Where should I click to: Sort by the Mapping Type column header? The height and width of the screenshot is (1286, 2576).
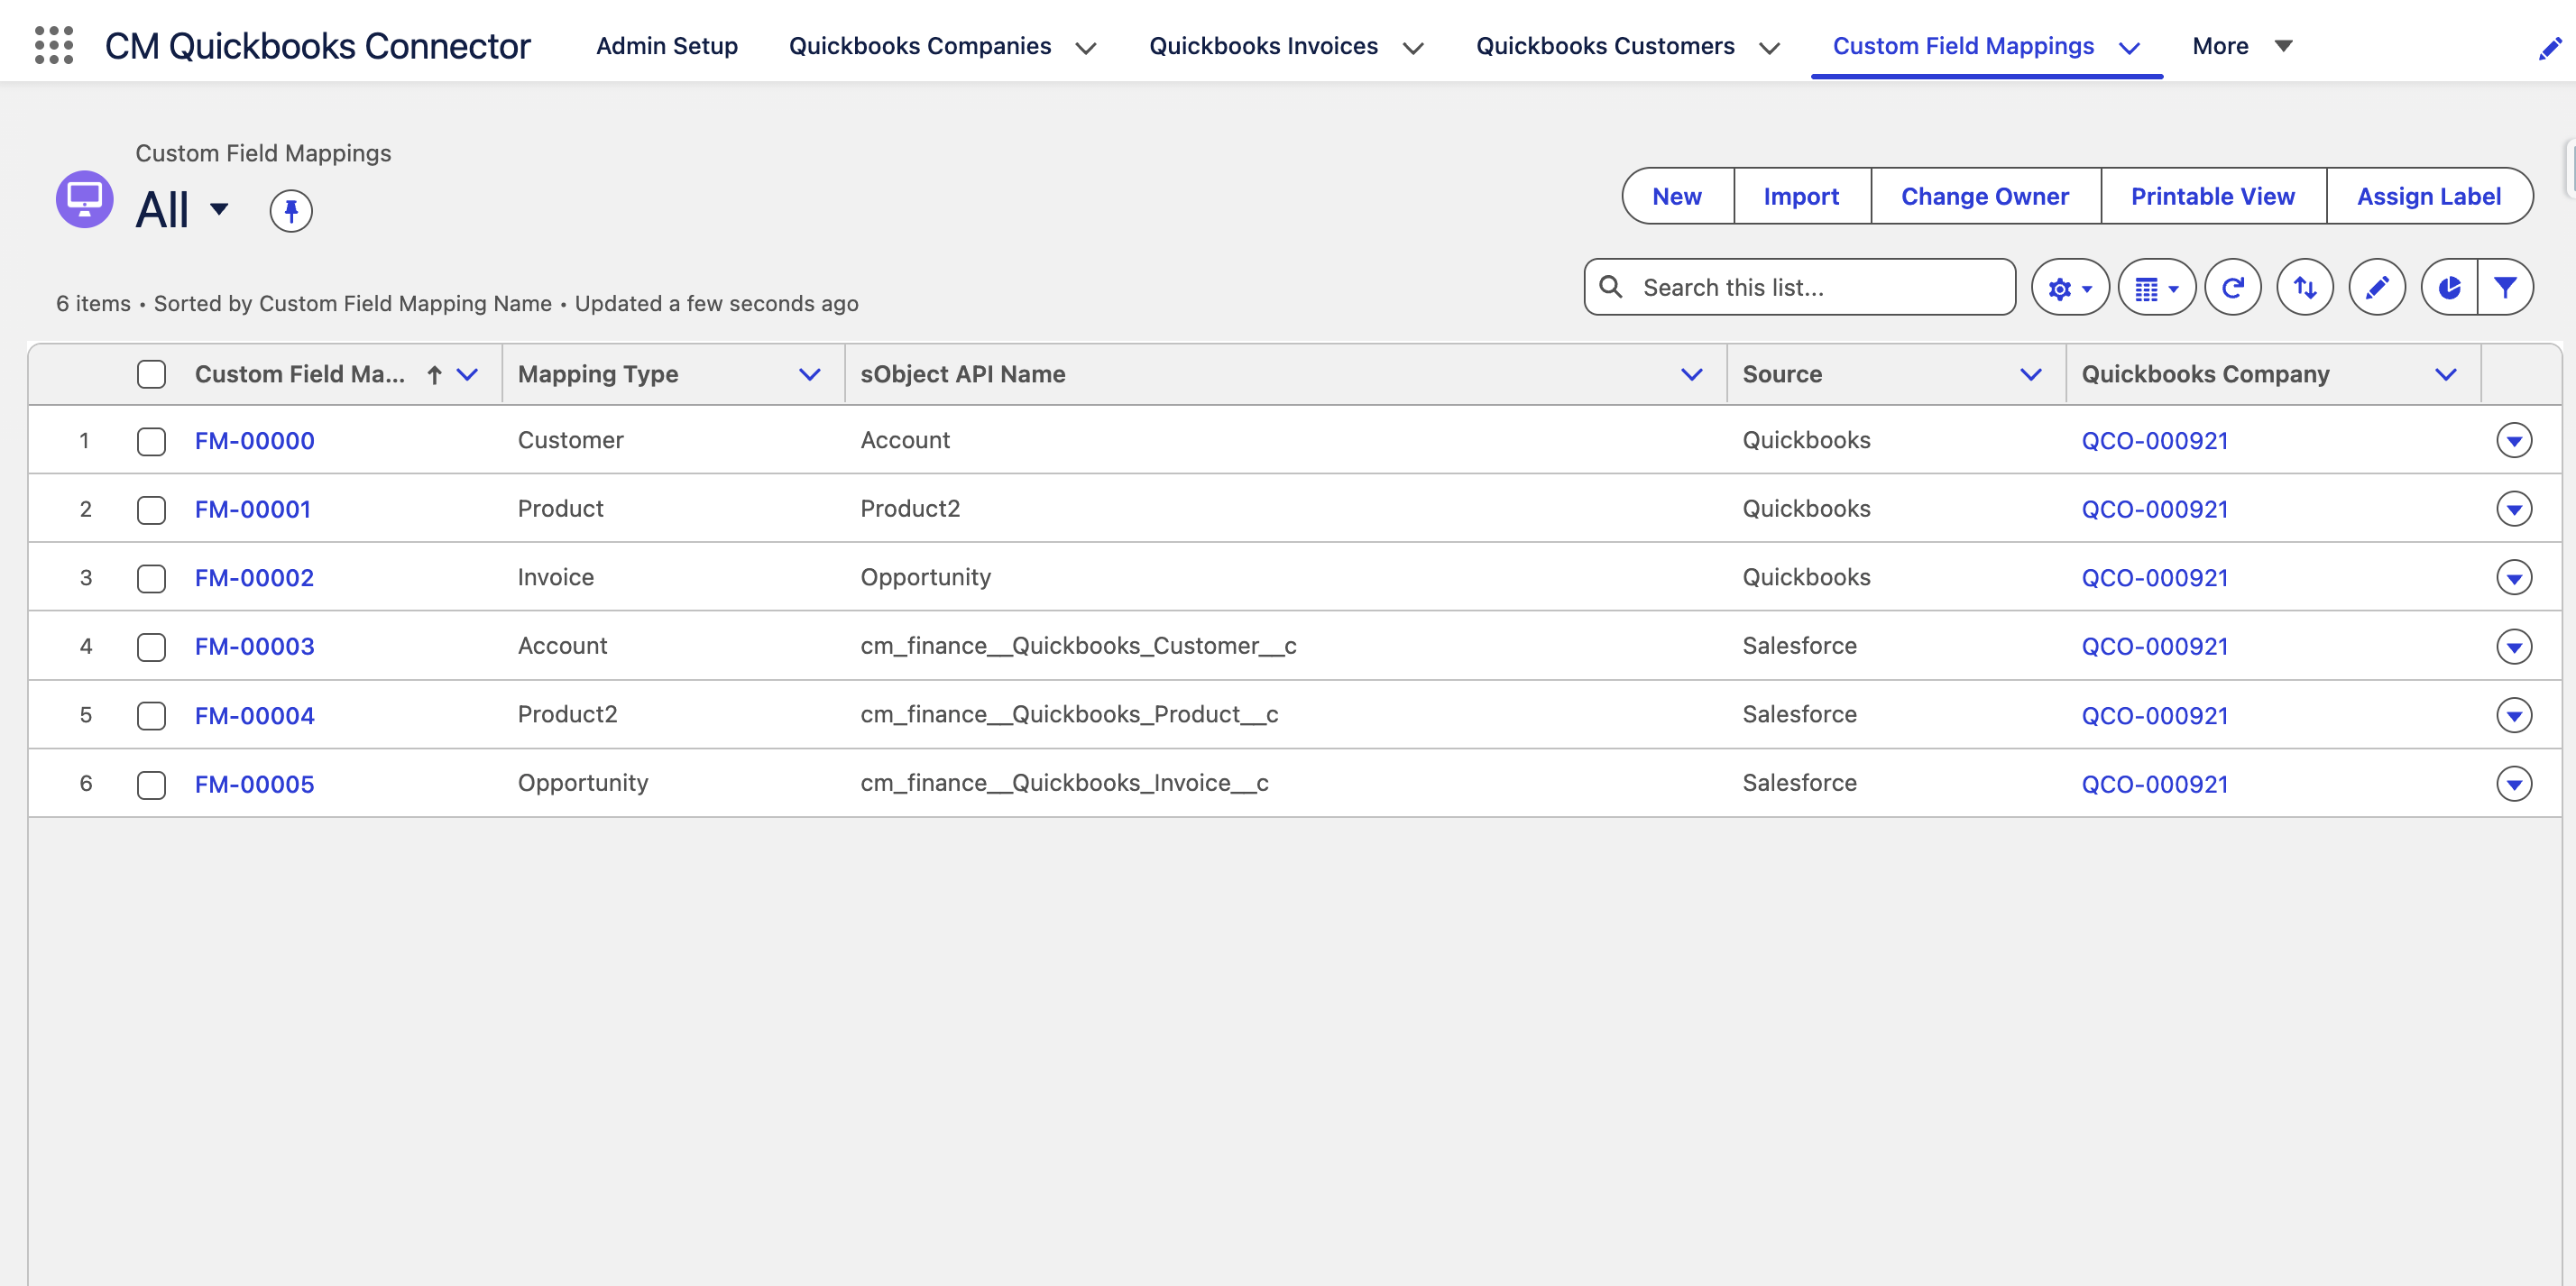[598, 374]
